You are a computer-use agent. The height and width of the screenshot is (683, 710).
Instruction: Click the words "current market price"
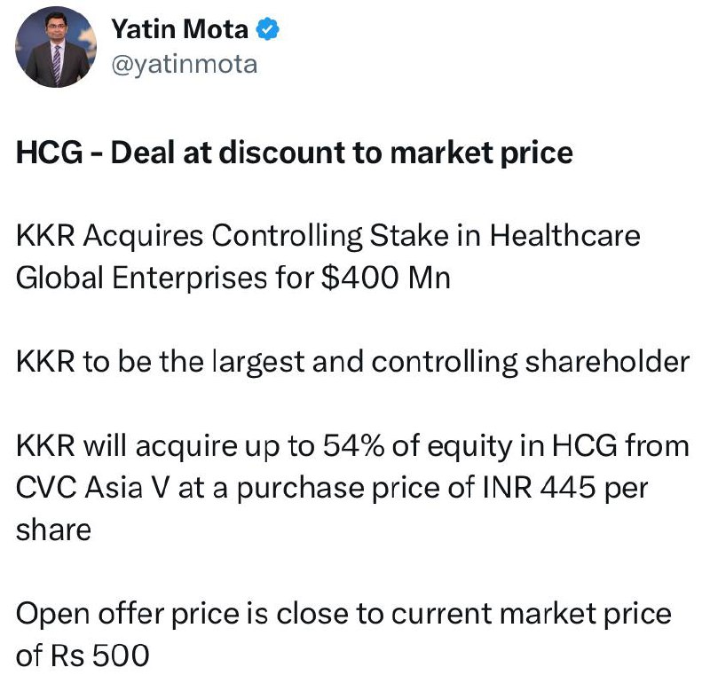point(531,614)
